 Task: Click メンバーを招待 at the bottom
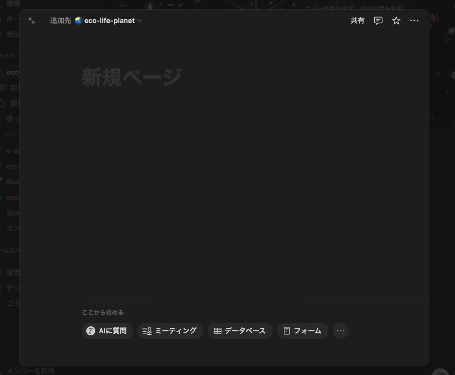click(30, 371)
